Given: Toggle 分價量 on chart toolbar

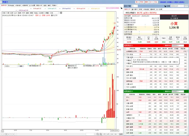Looking at the screenshot, I should point(46,13).
